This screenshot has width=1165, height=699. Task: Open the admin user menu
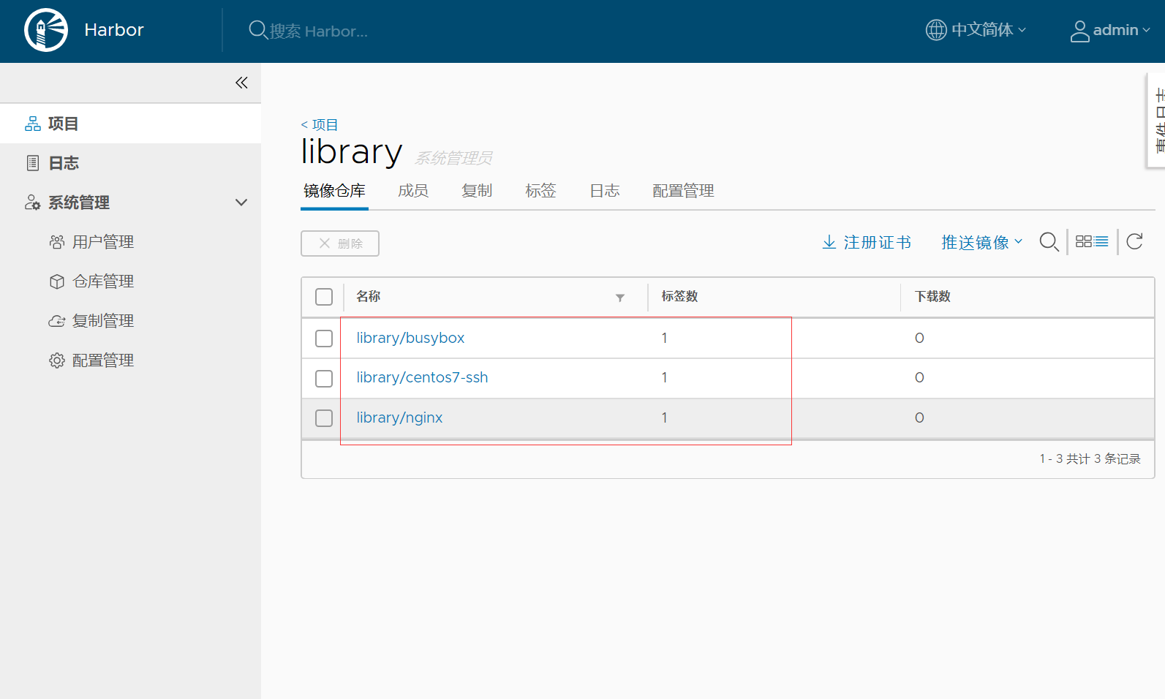click(1110, 30)
